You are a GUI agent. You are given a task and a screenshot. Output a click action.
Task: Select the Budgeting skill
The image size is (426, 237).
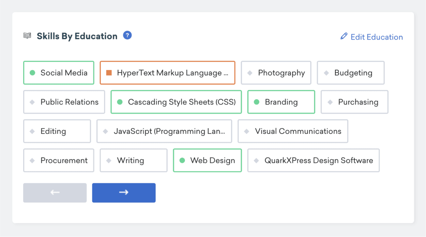pyautogui.click(x=351, y=73)
